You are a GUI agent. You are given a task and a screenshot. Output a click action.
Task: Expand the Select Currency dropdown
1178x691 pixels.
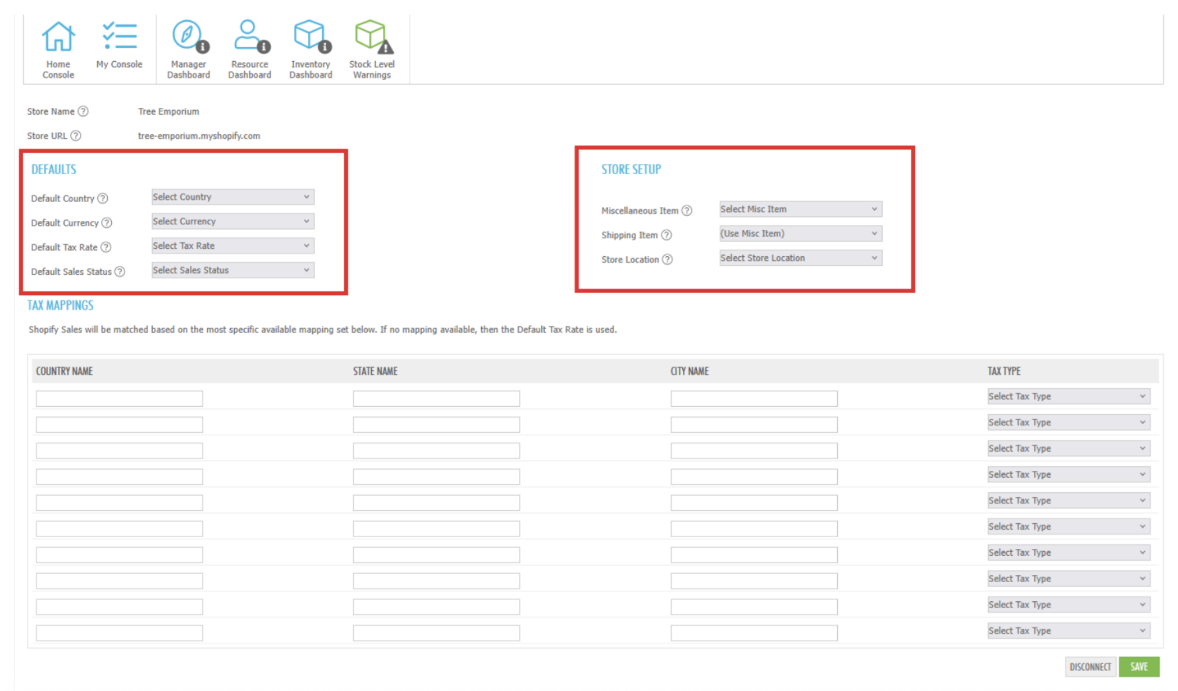[x=232, y=221]
